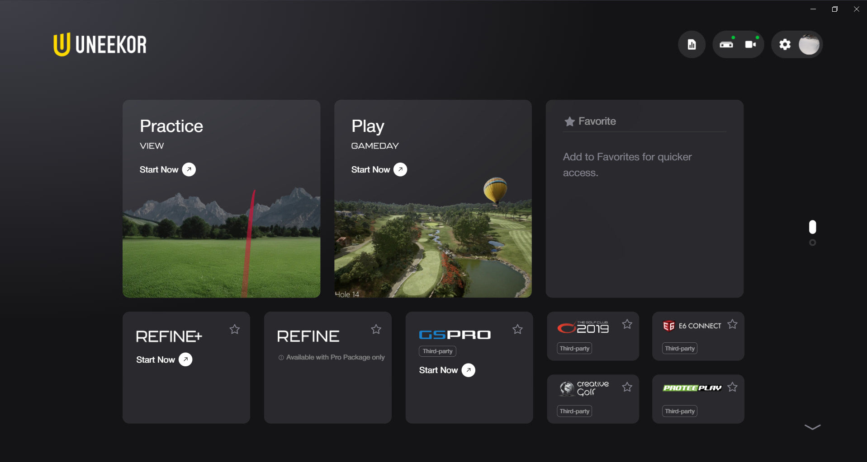Click 'Available with Pro Package only' note
This screenshot has height=462, width=867.
[x=332, y=357]
